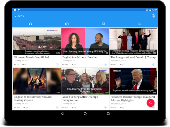Download The Inauguration of Donald J. Trump video
Image resolution: width=170 pixels, height=127 pixels.
click(x=154, y=64)
